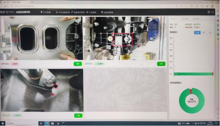
Task: Click the Edge icon in the taskbar
Action: [47, 123]
